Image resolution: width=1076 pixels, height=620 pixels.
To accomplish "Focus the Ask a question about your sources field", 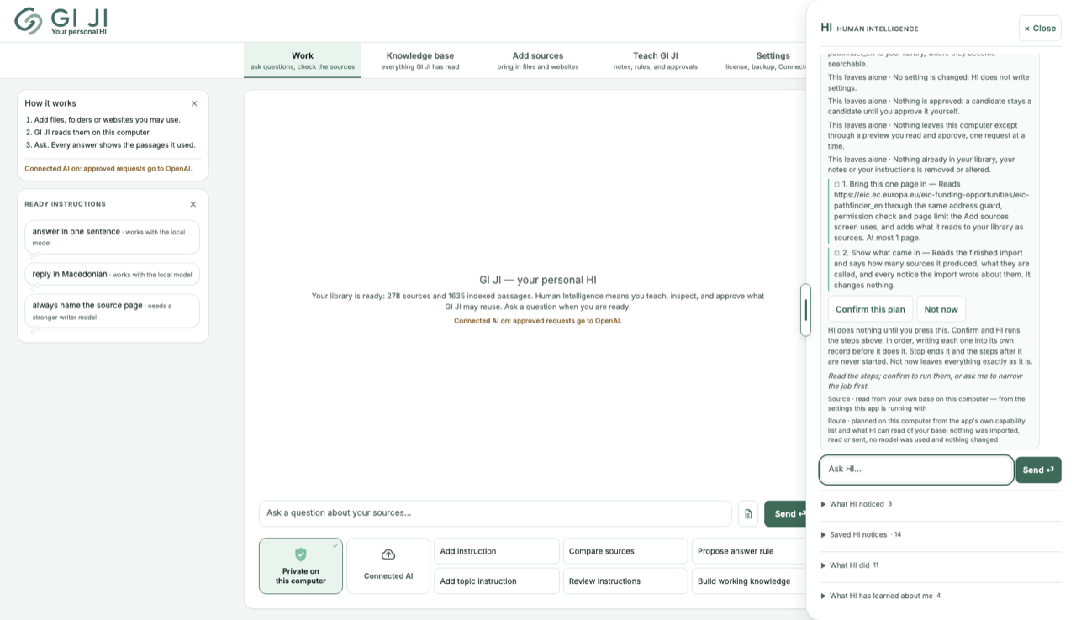I will (x=495, y=514).
